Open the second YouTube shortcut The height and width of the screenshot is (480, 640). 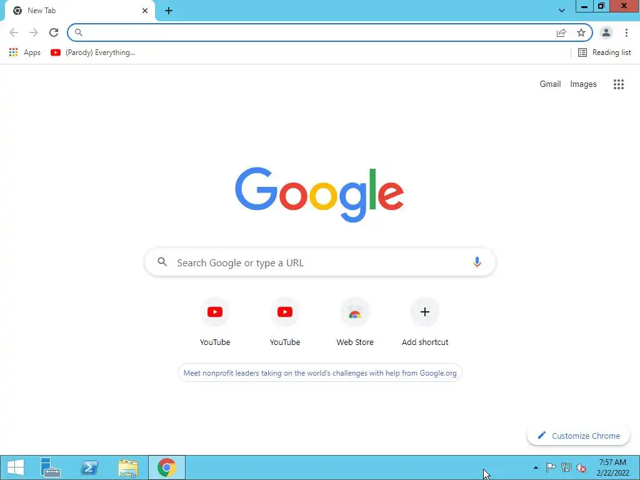285,322
